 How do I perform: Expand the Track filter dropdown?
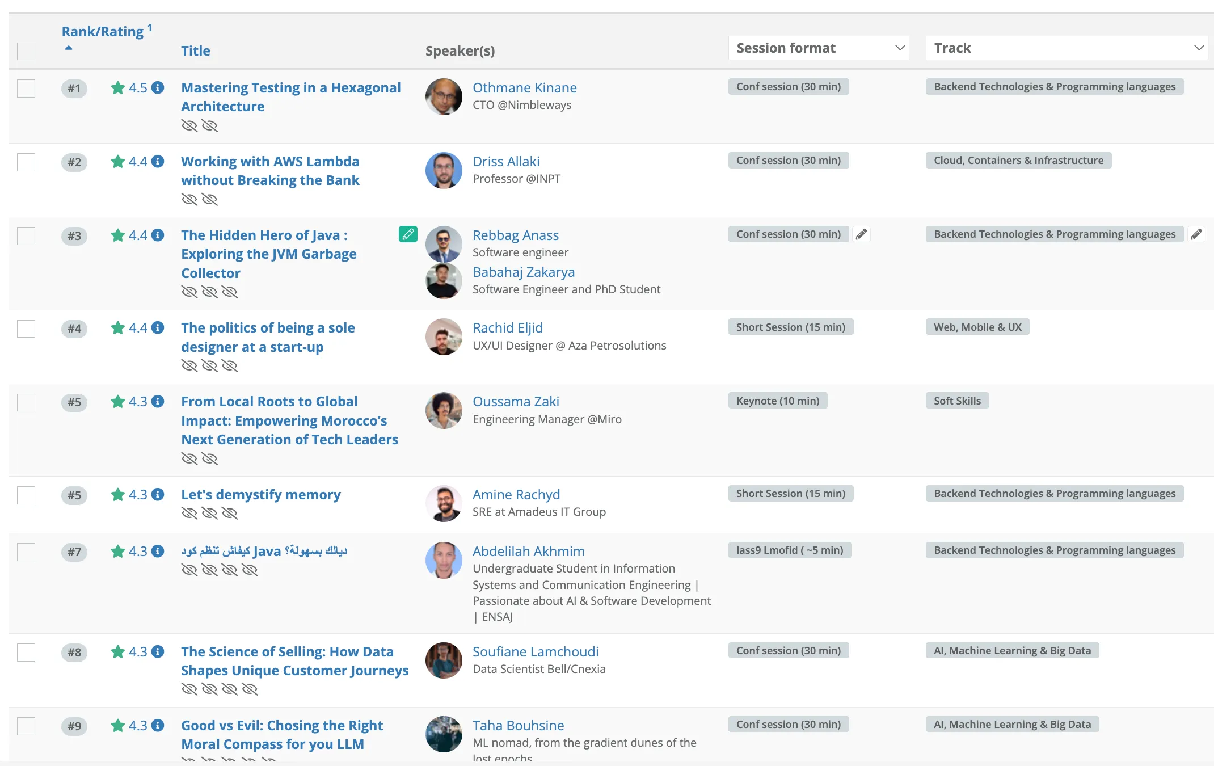coord(1067,48)
